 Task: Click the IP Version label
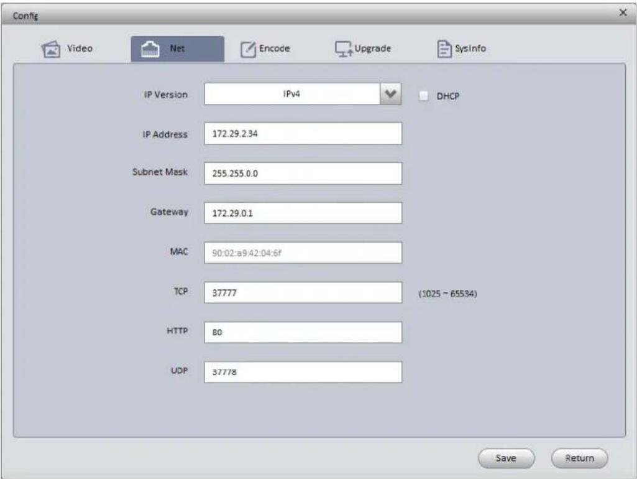166,95
